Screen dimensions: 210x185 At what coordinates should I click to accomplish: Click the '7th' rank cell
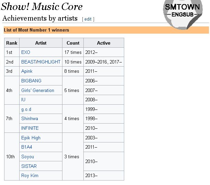pyautogui.click(x=12, y=118)
